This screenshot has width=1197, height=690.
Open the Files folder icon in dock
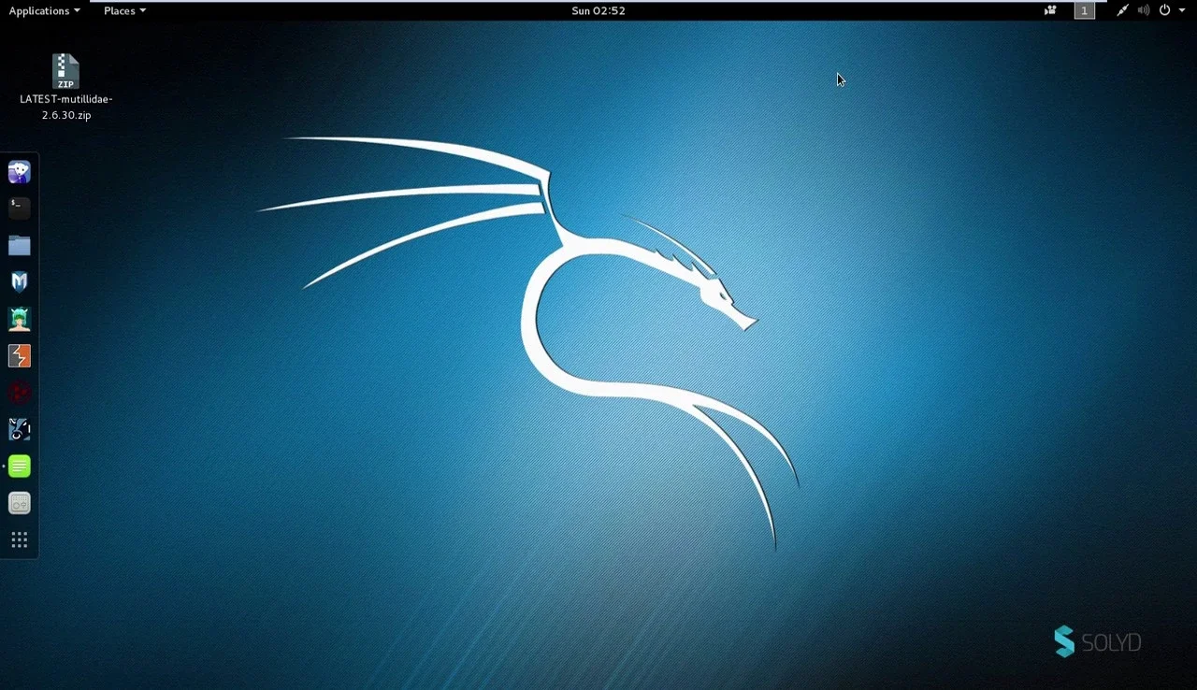[20, 245]
